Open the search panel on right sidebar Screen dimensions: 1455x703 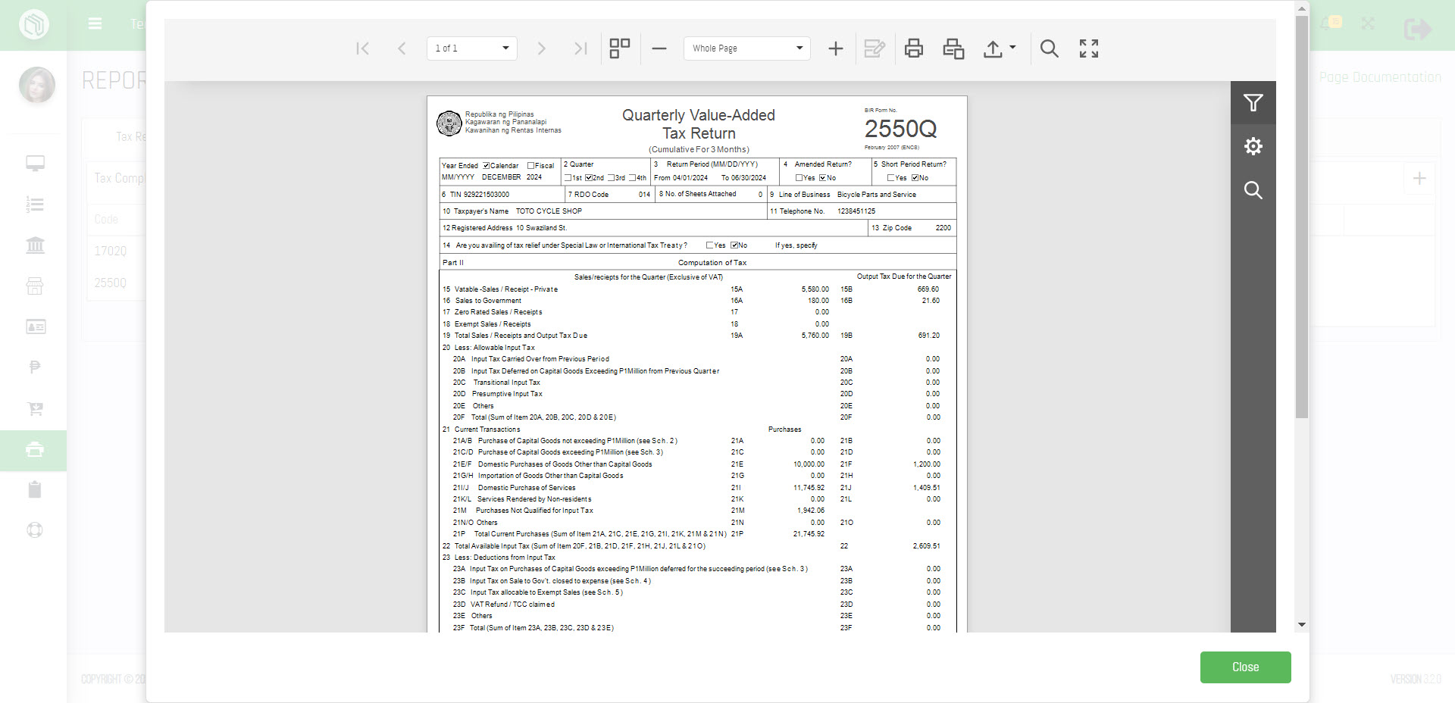point(1253,190)
